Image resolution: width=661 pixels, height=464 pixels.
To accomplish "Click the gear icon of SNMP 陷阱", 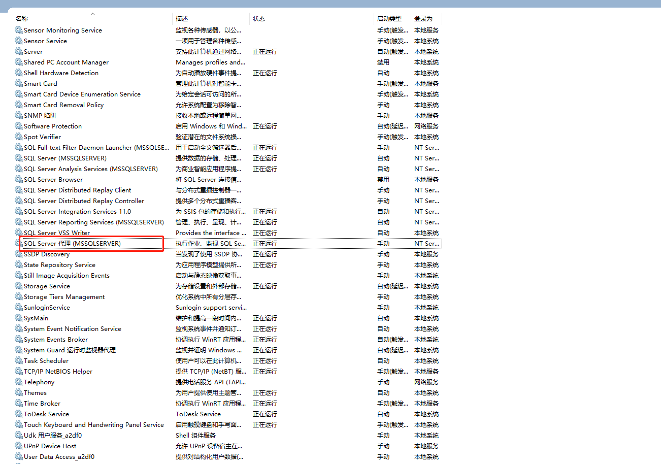I will pos(19,116).
